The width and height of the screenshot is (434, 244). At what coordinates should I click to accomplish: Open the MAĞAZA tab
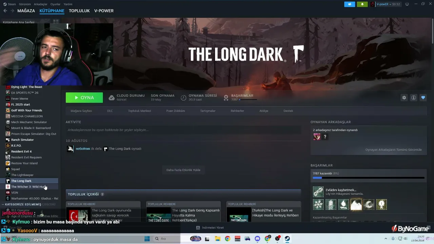pos(26,11)
